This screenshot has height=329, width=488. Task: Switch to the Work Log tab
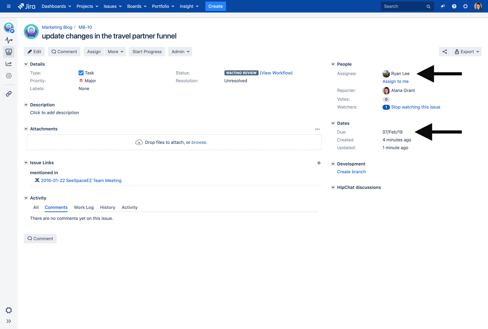83,208
